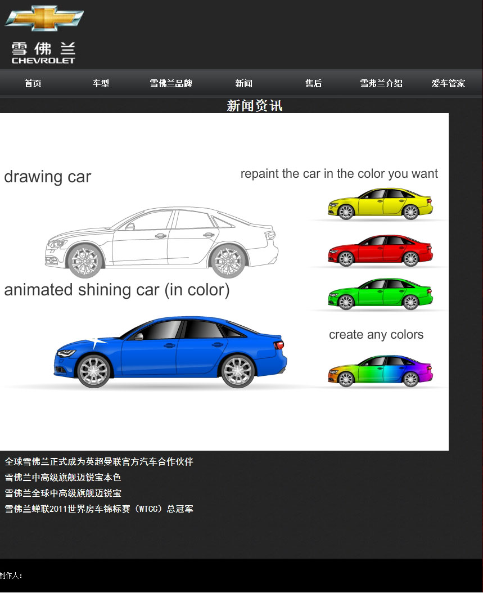Go to the 新闻 news menu item

tap(244, 83)
